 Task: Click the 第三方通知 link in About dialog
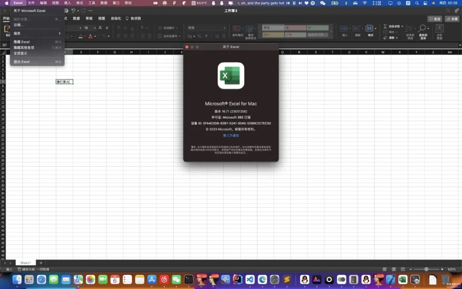click(231, 135)
